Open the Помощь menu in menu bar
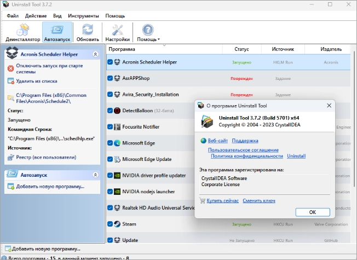This screenshot has height=260, width=357. coord(115,16)
